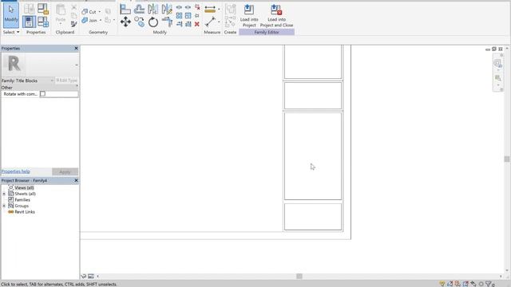
Task: Select Trim/Extend Single Element tool
Action: pos(179,24)
